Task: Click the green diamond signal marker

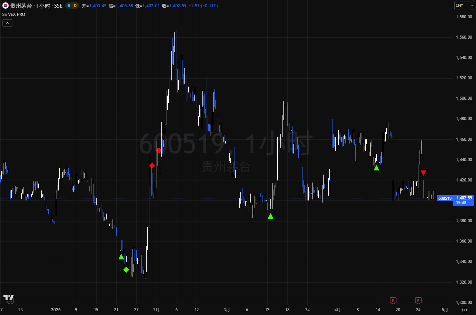Action: tap(126, 269)
